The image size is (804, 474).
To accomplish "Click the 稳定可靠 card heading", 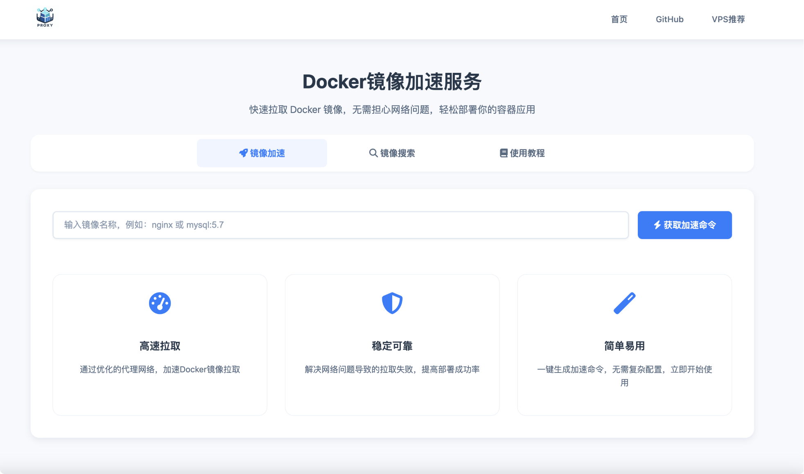I will click(392, 346).
